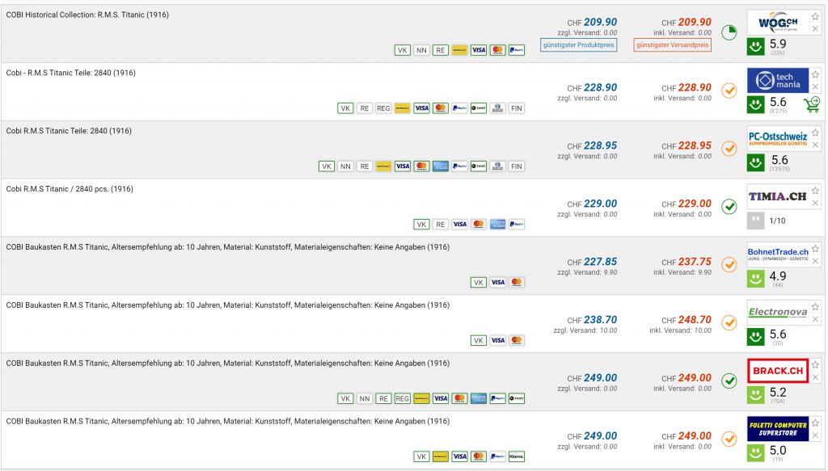Hide the BRACK.CH offer with X

coord(815,377)
